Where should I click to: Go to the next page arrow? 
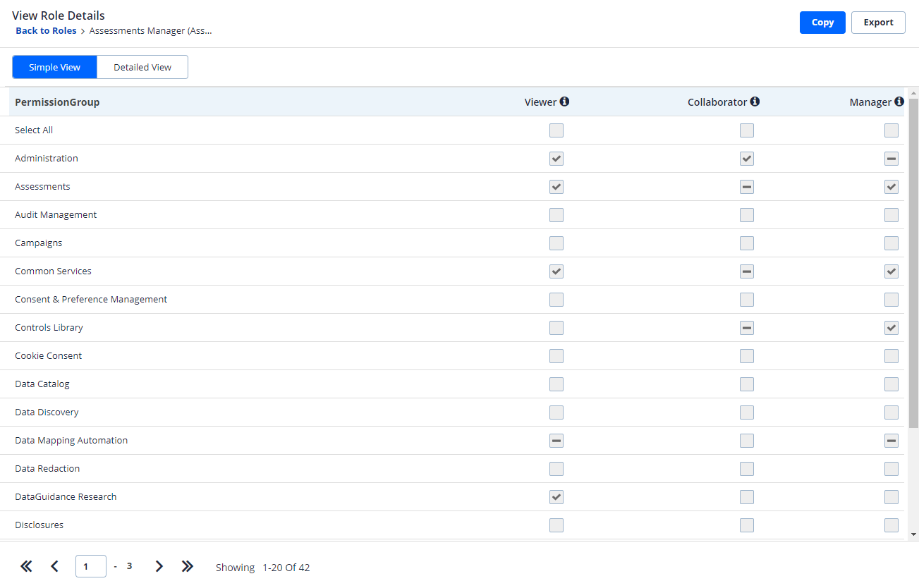[159, 566]
